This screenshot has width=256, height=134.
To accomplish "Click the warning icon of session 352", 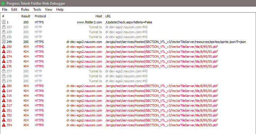I will pyautogui.click(x=3, y=115).
